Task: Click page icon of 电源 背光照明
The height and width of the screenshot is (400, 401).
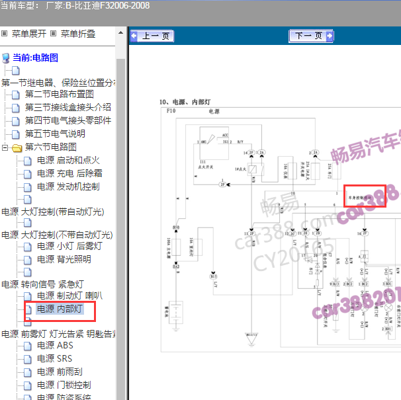Action: pos(28,260)
